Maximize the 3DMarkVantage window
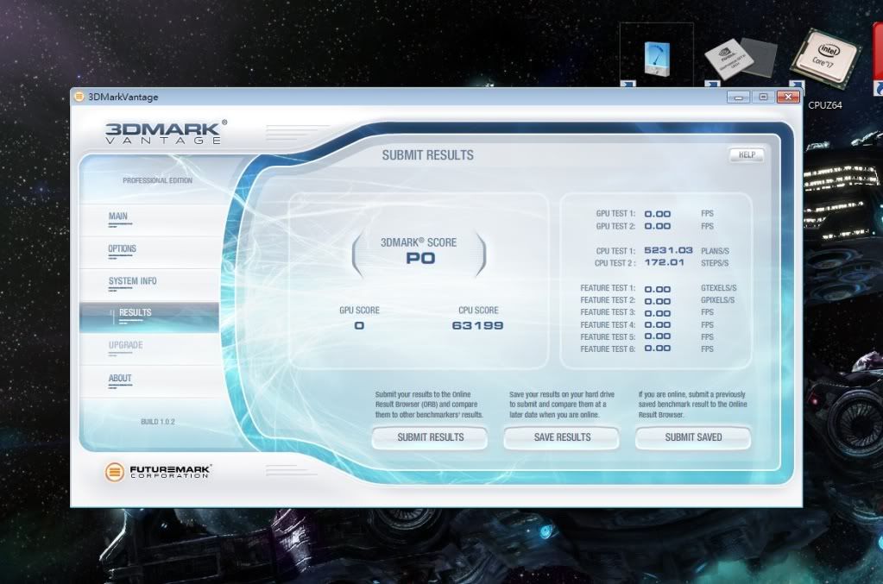Viewport: 883px width, 584px height. pos(763,97)
